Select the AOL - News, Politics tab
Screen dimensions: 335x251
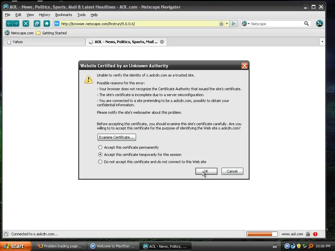point(126,42)
